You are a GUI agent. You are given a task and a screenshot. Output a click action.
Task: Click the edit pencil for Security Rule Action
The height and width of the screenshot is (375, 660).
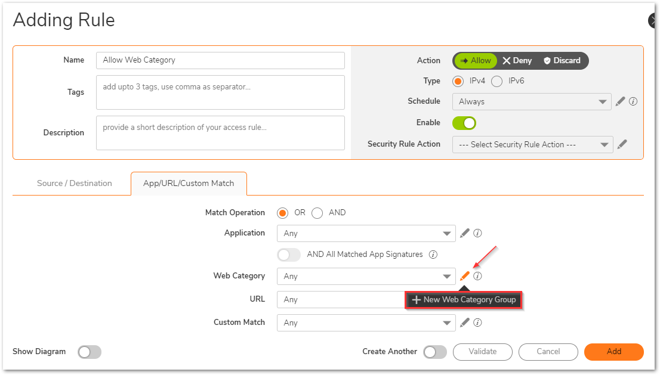coord(622,144)
